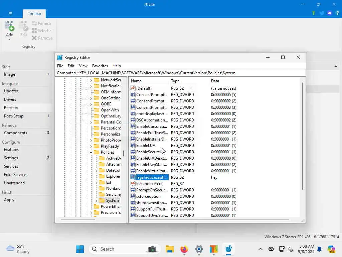The image size is (342, 257).
Task: Click the Name column header
Action: point(149,81)
